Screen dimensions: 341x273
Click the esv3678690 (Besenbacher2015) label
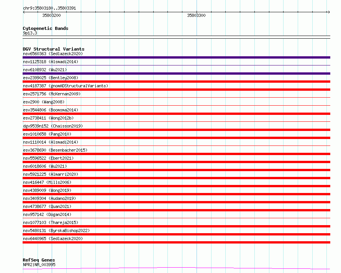point(55,150)
